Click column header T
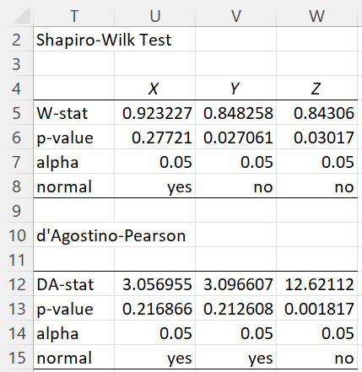Image resolution: width=362 pixels, height=372 pixels. pyautogui.click(x=74, y=16)
